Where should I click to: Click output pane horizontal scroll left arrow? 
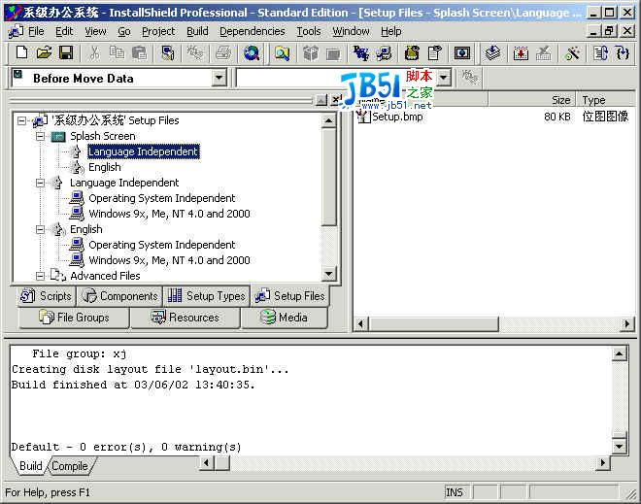[207, 463]
